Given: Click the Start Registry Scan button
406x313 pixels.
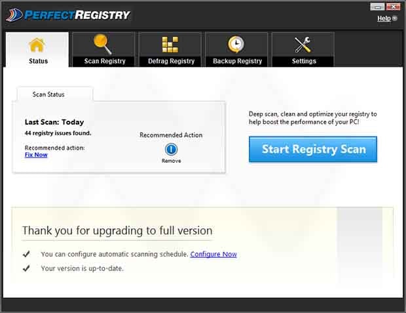Looking at the screenshot, I should [313, 149].
